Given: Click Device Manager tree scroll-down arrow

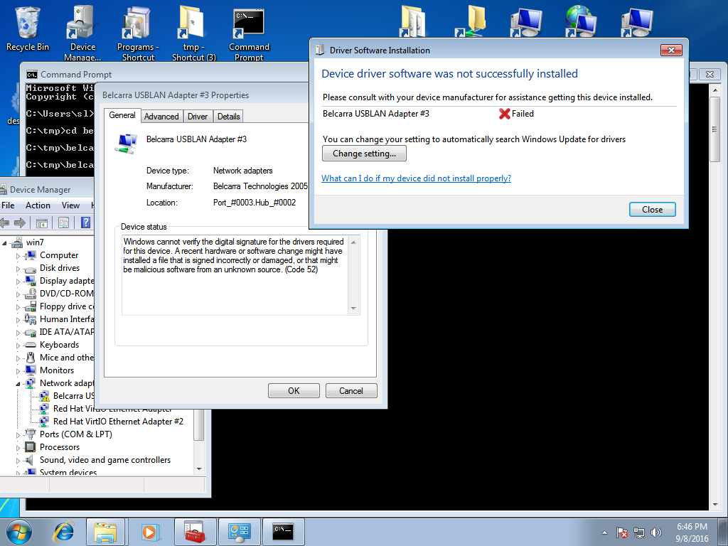Looking at the screenshot, I should [x=199, y=469].
